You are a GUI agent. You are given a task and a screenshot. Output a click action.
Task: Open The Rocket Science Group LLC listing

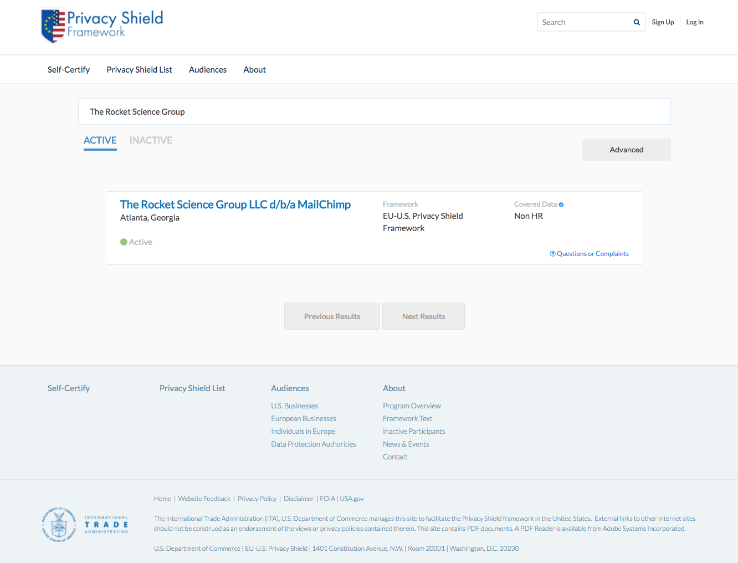[235, 204]
